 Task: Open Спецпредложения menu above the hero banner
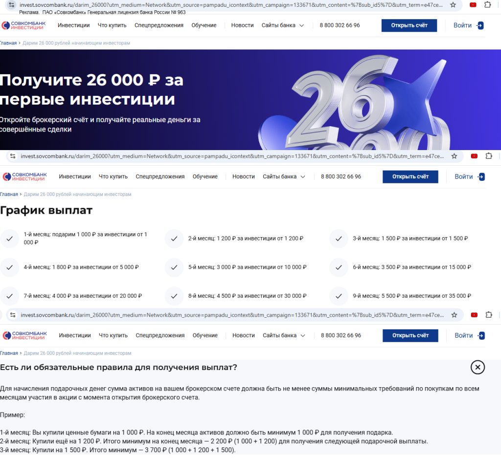tap(159, 25)
